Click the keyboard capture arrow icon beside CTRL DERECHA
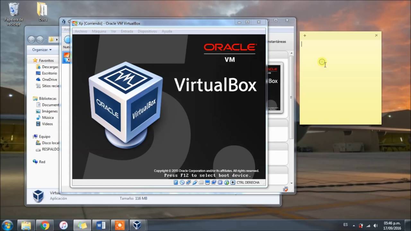This screenshot has height=231, width=411. pos(233,183)
